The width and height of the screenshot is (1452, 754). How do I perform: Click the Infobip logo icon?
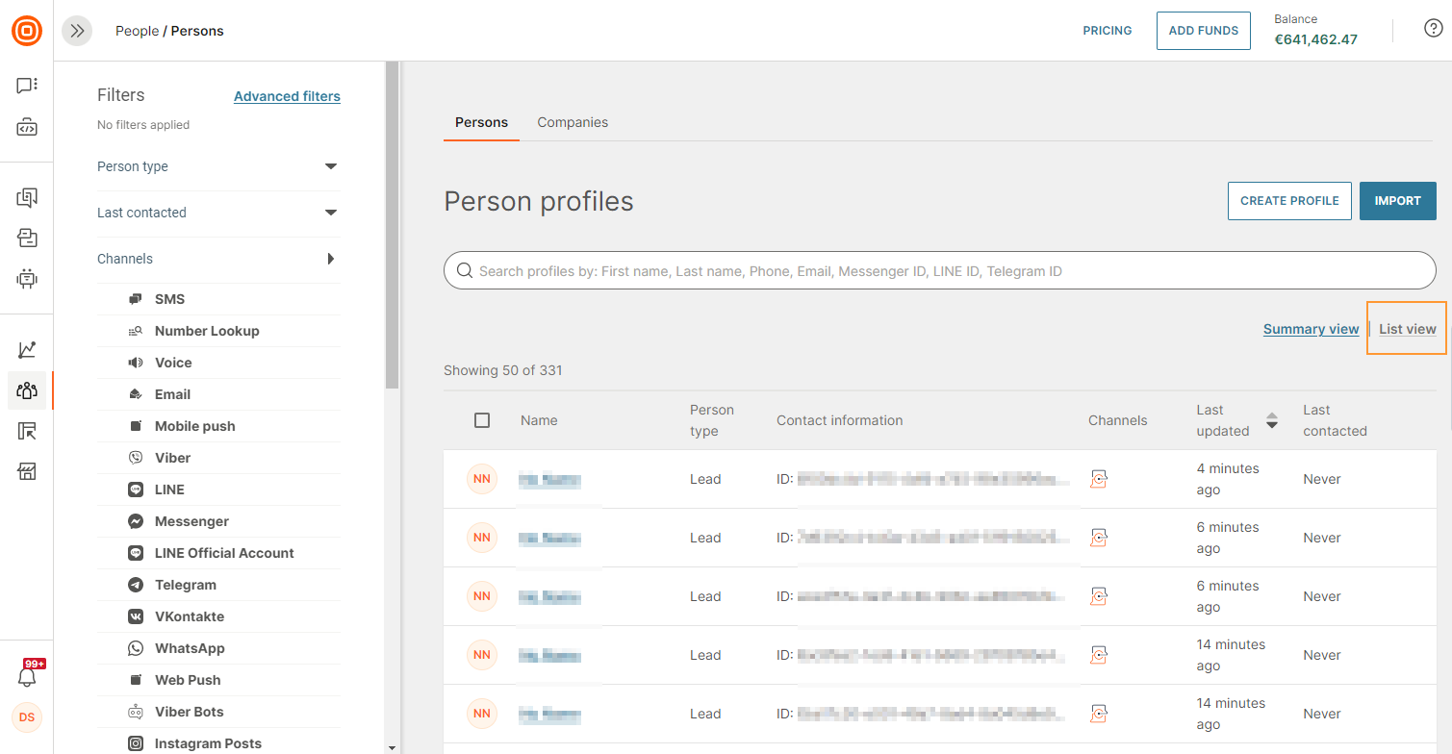(27, 31)
